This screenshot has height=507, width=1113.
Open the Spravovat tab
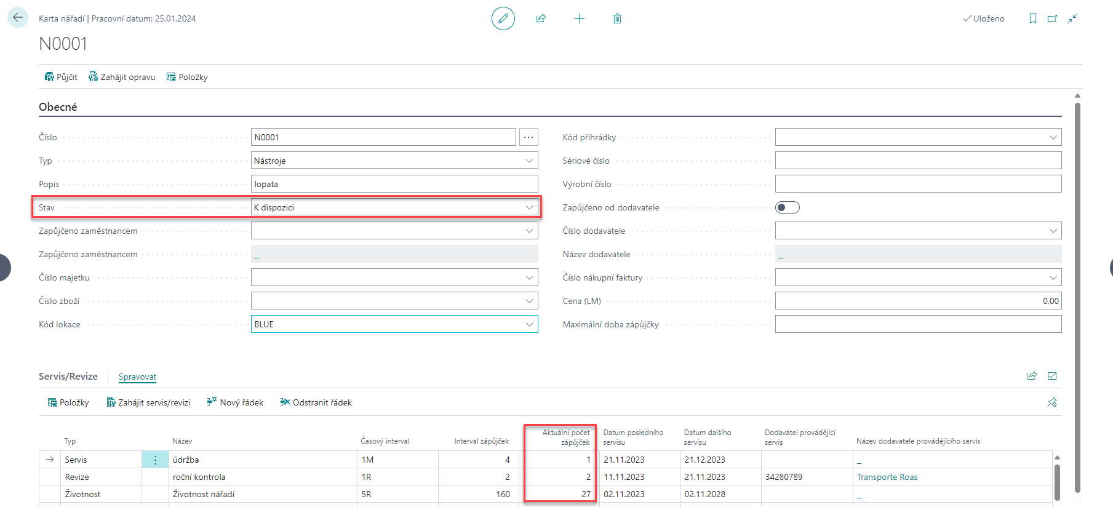tap(137, 377)
